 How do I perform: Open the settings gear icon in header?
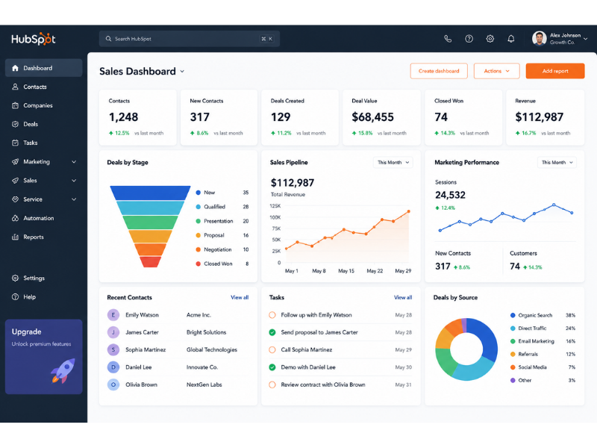point(490,39)
